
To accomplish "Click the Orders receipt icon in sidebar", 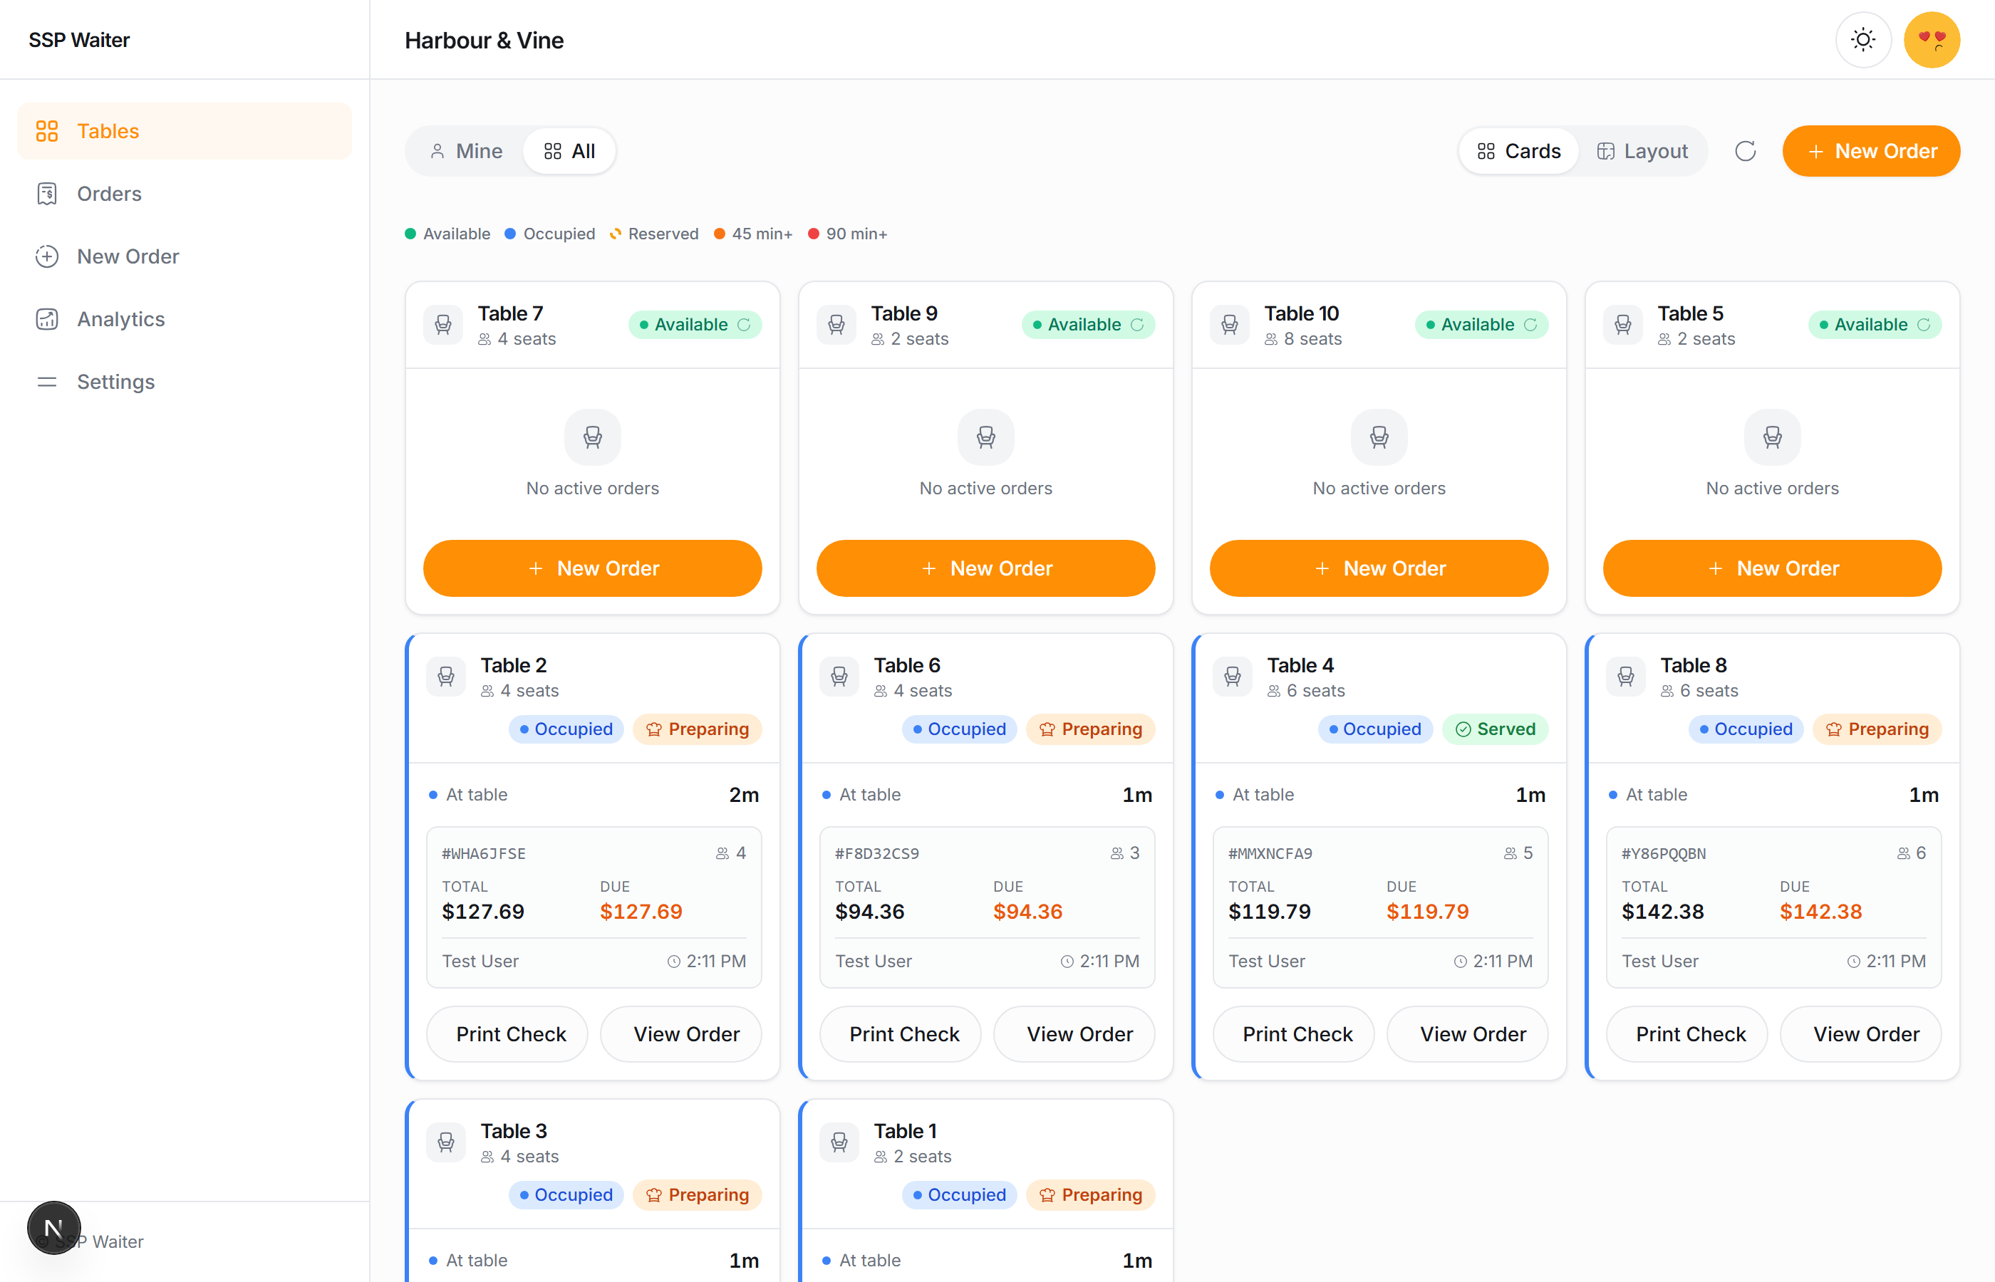I will point(46,193).
